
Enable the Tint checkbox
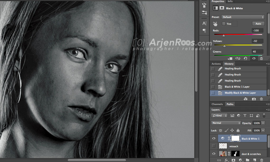coord(224,24)
